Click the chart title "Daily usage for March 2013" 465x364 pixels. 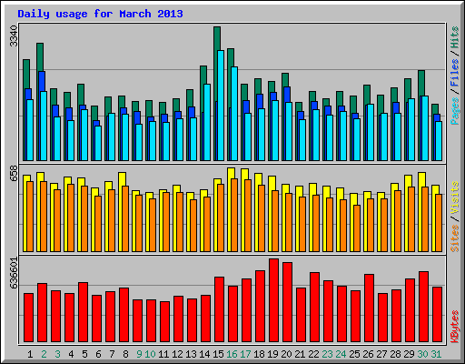pyautogui.click(x=100, y=14)
